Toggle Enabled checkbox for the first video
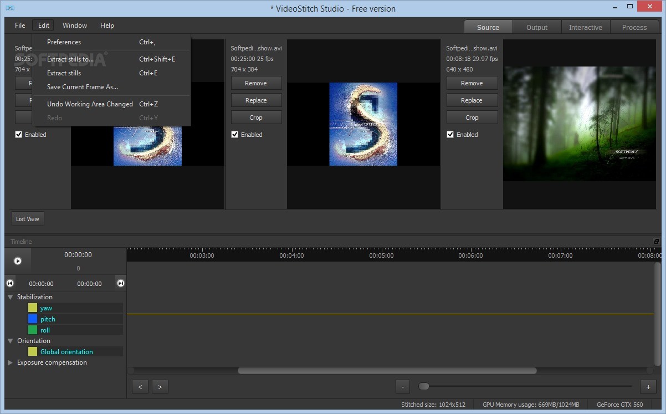The width and height of the screenshot is (666, 414). (x=19, y=135)
